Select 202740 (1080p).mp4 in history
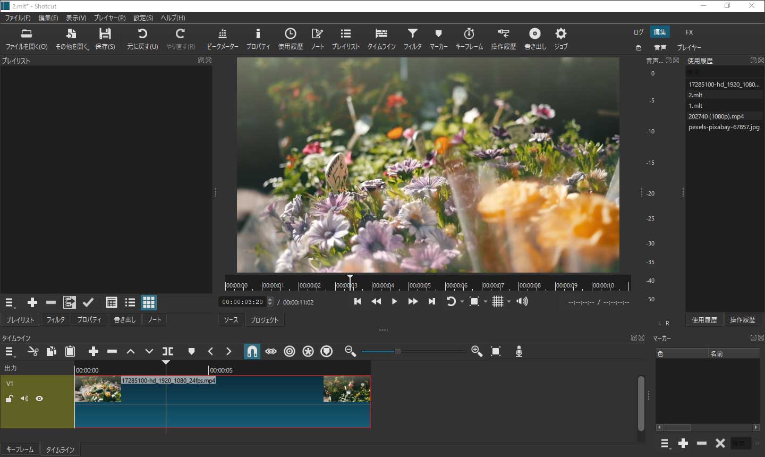This screenshot has width=765, height=457. coord(724,116)
